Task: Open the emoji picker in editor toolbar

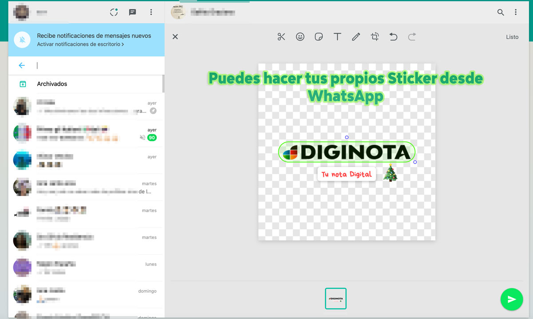Action: (300, 37)
